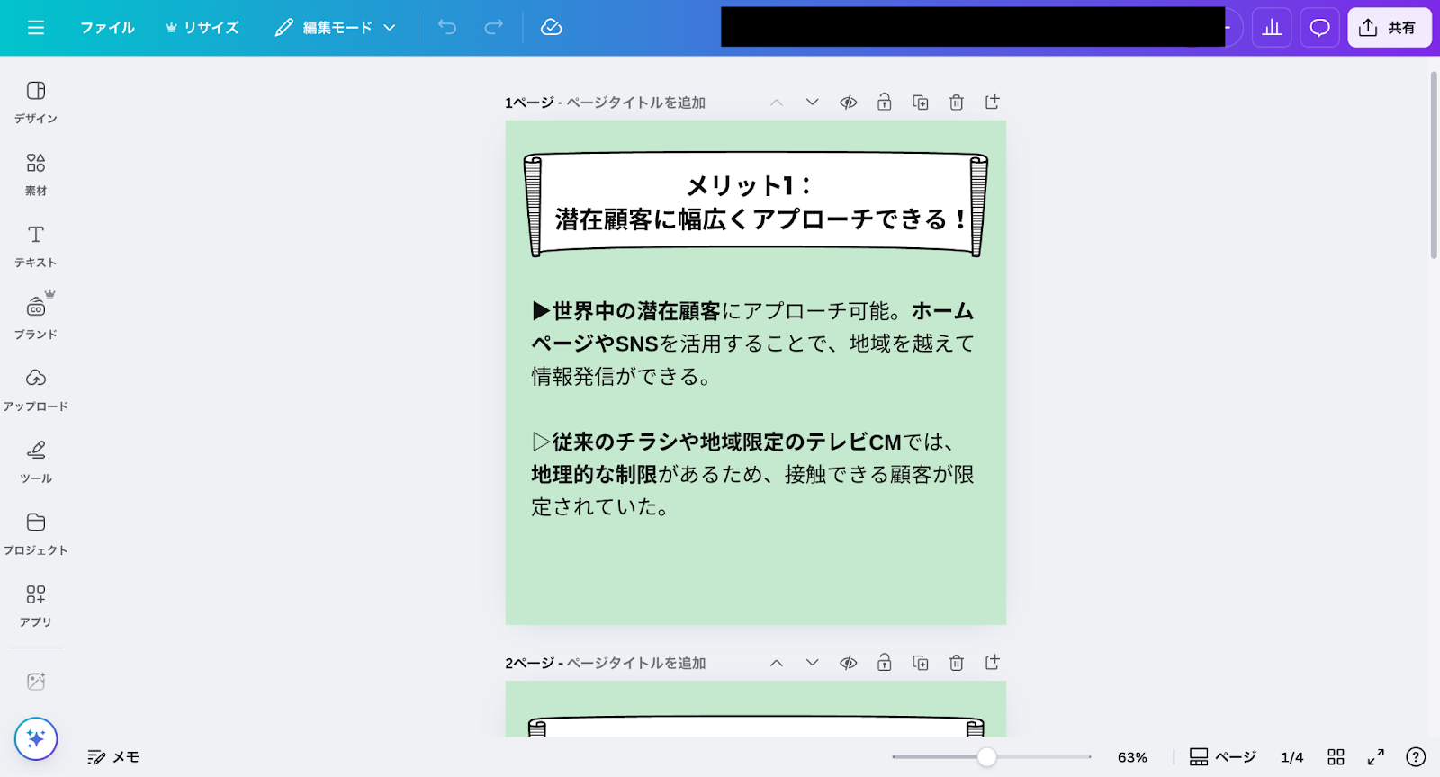The width and height of the screenshot is (1440, 777).
Task: Add a new page after page 2
Action: pos(993,663)
